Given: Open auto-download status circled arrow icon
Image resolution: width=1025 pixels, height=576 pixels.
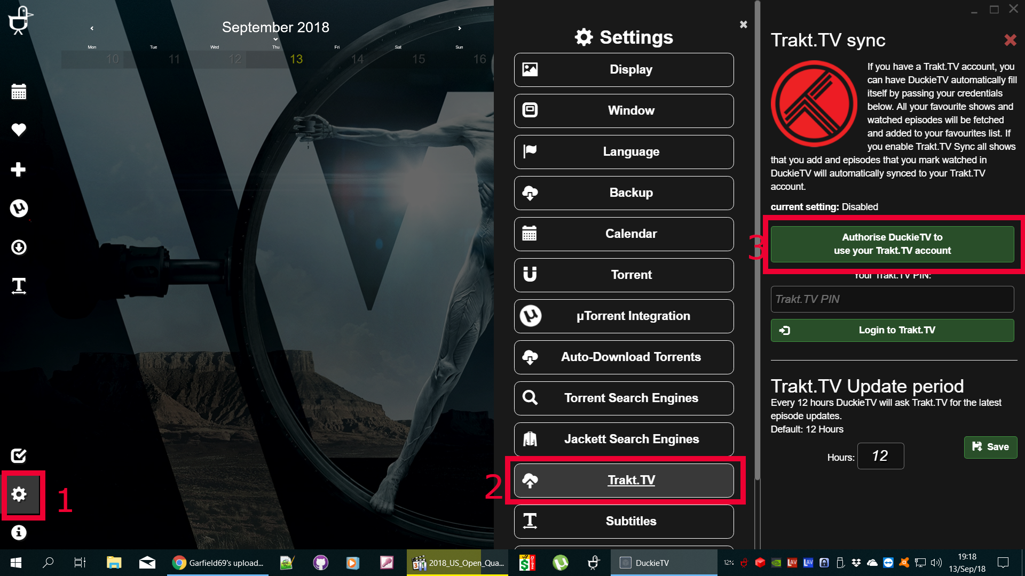Looking at the screenshot, I should click(19, 247).
